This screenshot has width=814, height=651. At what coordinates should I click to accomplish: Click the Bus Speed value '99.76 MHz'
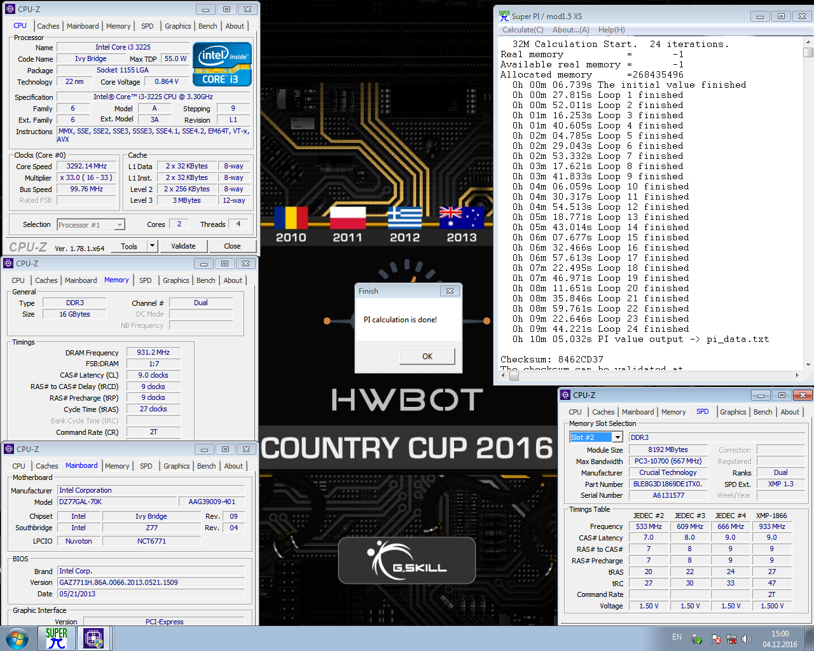click(x=86, y=189)
